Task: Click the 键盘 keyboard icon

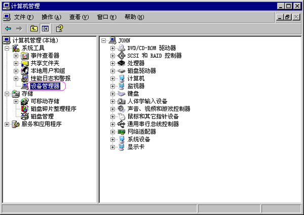Action: pos(122,94)
